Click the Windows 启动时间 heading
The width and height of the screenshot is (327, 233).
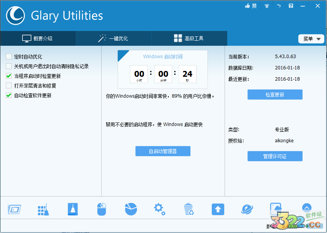click(163, 57)
